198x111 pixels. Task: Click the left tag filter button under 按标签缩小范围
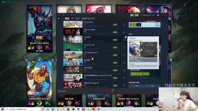click(x=137, y=86)
